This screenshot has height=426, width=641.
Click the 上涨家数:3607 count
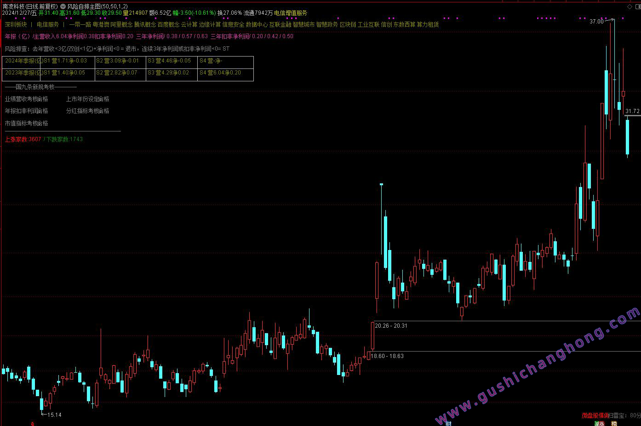(x=23, y=139)
